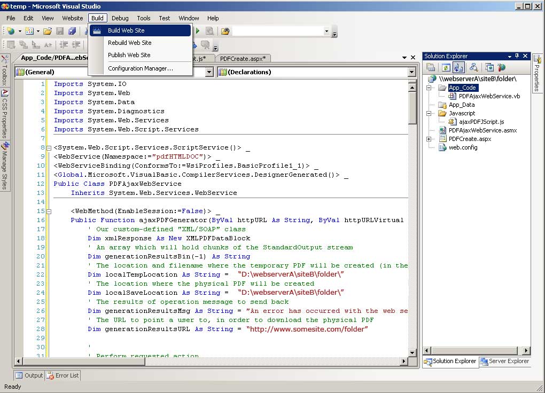Collapse code region at line 15
This screenshot has width=545, height=393.
pos(49,211)
